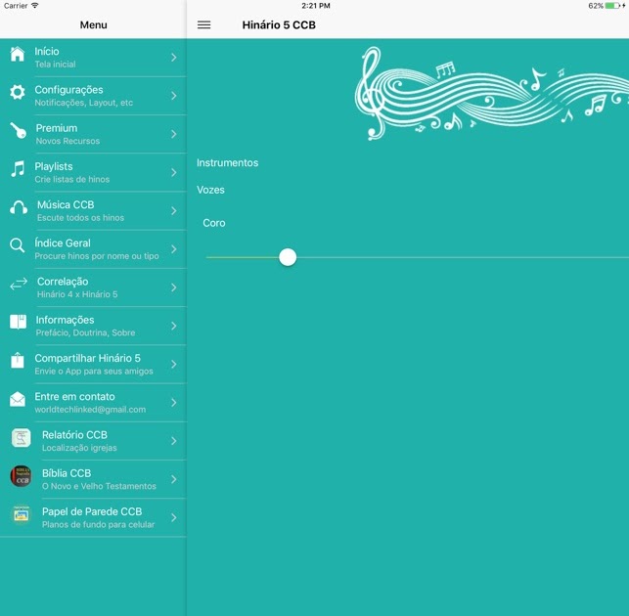Expand the Início row chevron
The height and width of the screenshot is (616, 629).
pyautogui.click(x=174, y=58)
